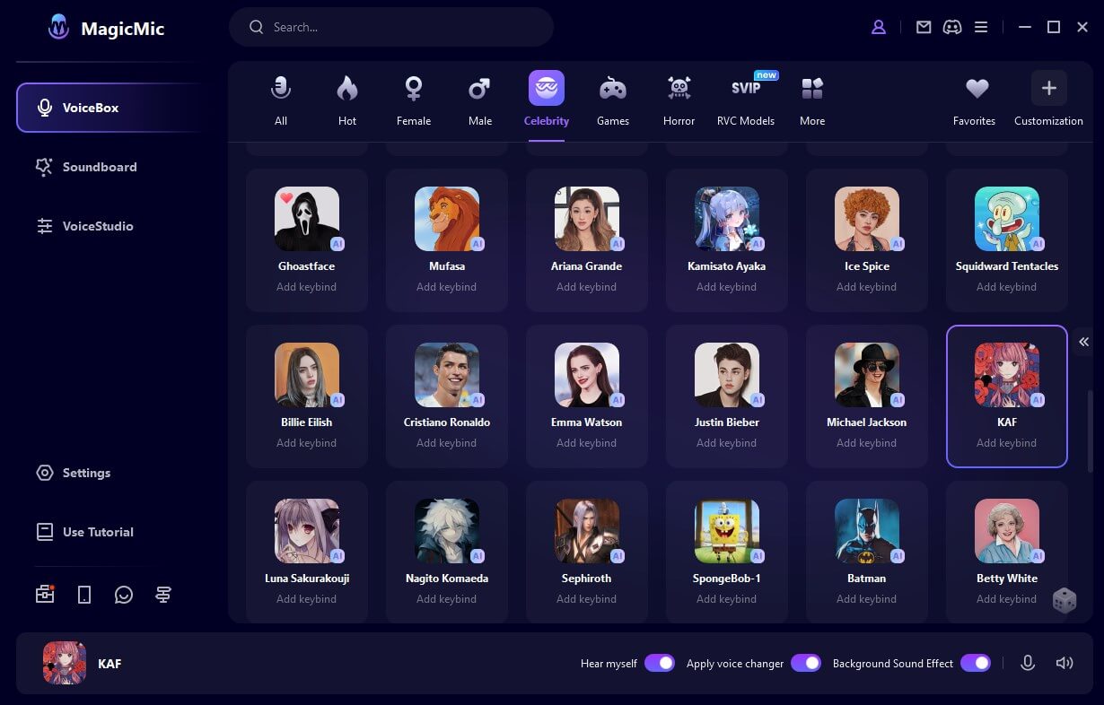Viewport: 1104px width, 705px height.
Task: Click Add keybind under Ghostface
Action: 306,287
